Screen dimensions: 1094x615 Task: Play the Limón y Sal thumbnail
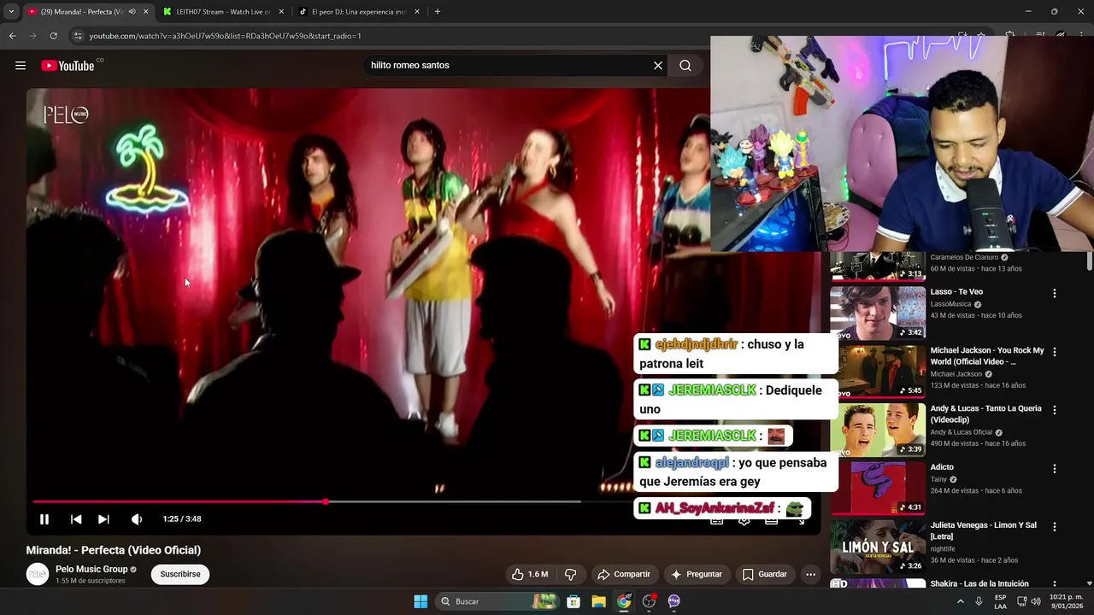(x=878, y=547)
